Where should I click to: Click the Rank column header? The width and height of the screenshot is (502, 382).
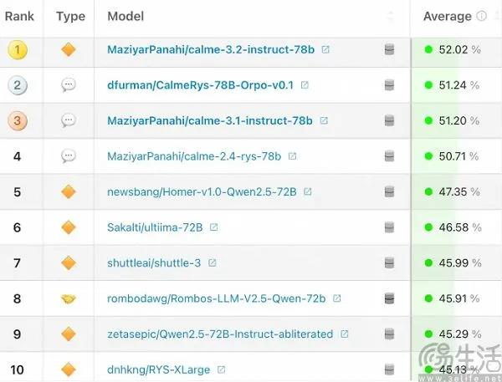pos(19,16)
